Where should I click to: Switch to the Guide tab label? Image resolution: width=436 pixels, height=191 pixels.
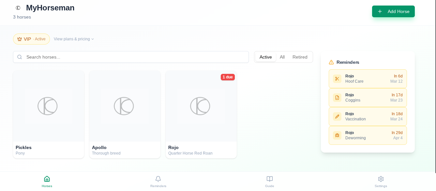click(270, 186)
